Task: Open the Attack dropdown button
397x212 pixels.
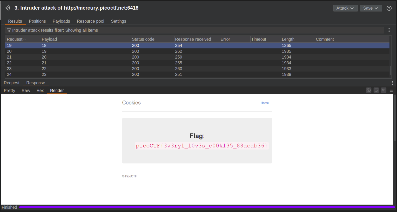Action: click(345, 8)
